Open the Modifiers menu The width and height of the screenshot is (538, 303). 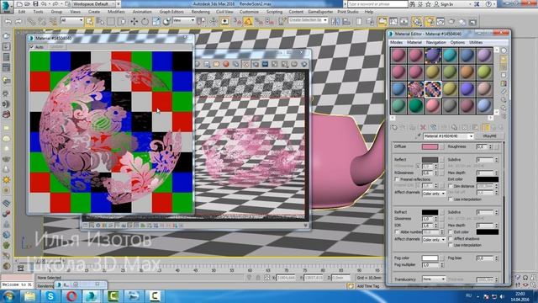pyautogui.click(x=116, y=12)
